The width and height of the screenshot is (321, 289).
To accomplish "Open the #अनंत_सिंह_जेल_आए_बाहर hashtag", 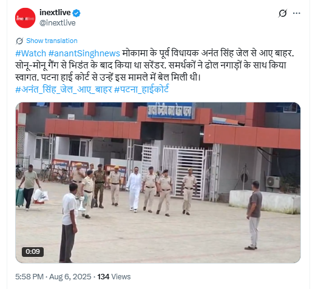I will (x=64, y=90).
